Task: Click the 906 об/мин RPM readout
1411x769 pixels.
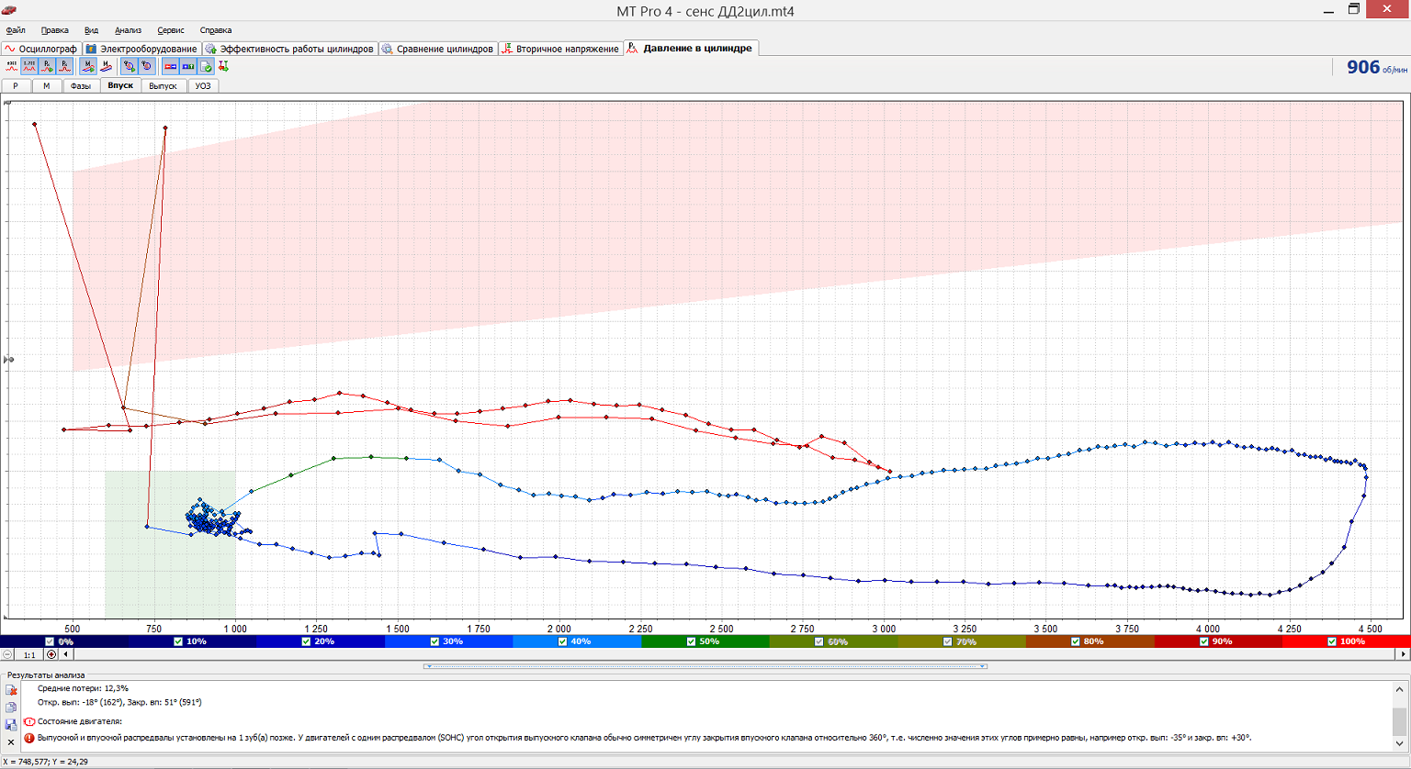Action: coord(1376,67)
